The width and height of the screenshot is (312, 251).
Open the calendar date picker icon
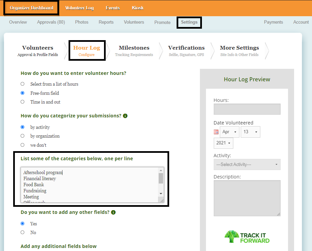216,132
